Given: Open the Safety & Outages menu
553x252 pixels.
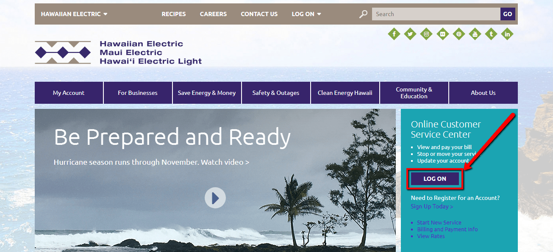Looking at the screenshot, I should (x=276, y=93).
